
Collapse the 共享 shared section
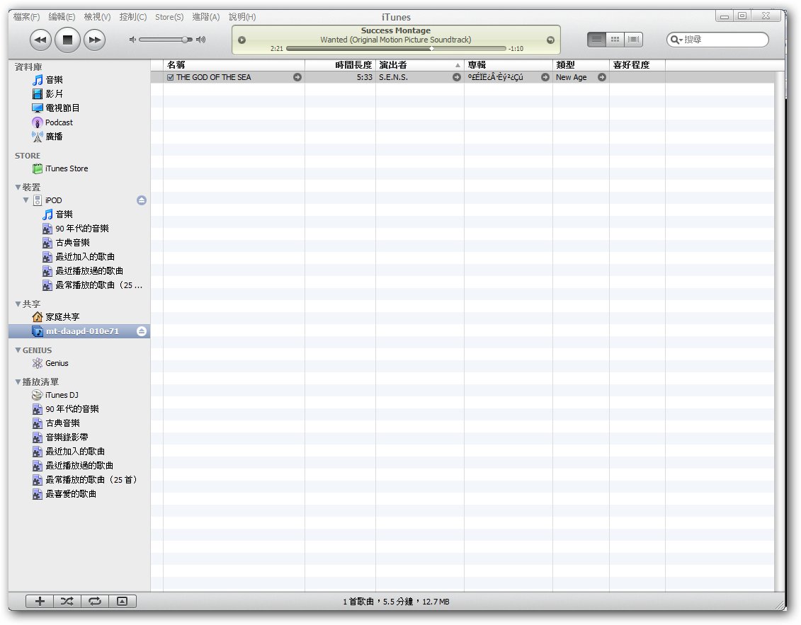pos(18,304)
